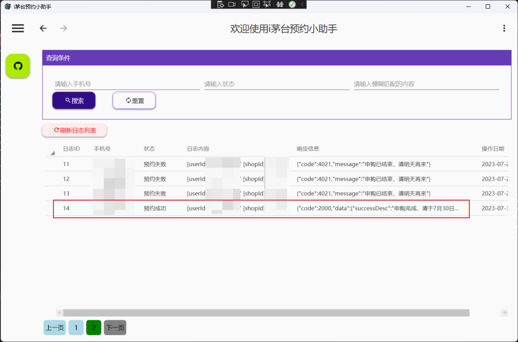Image resolution: width=518 pixels, height=342 pixels.
Task: Click 刷新日志列表 refresh log button
Action: (74, 130)
